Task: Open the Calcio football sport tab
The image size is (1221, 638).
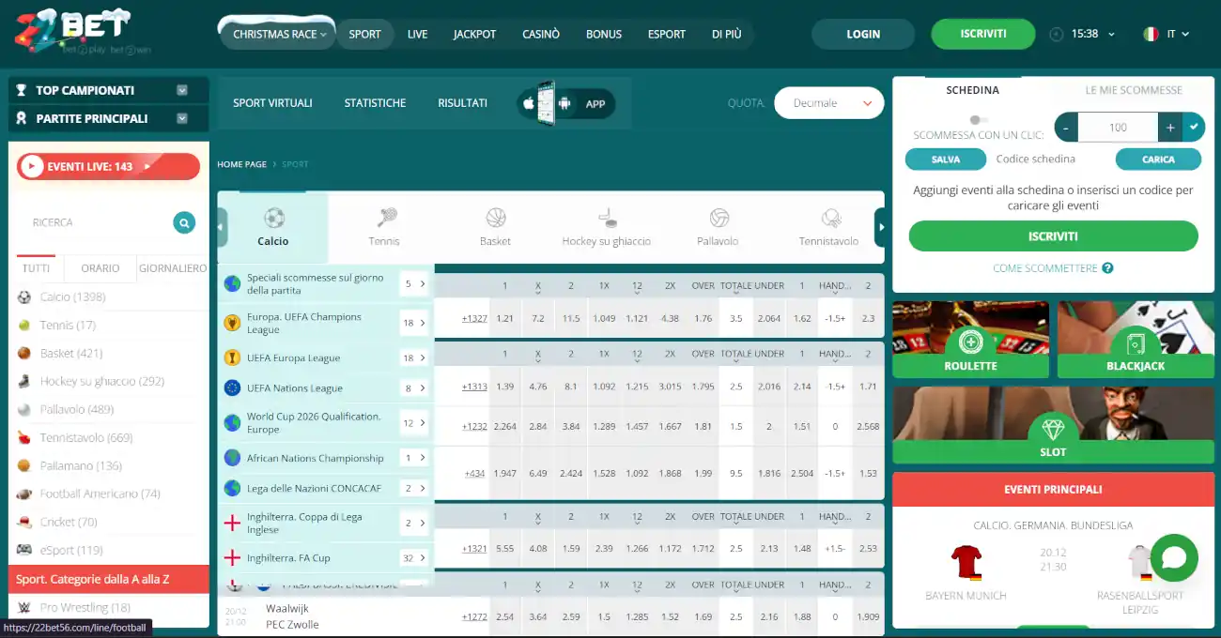Action: tap(273, 228)
